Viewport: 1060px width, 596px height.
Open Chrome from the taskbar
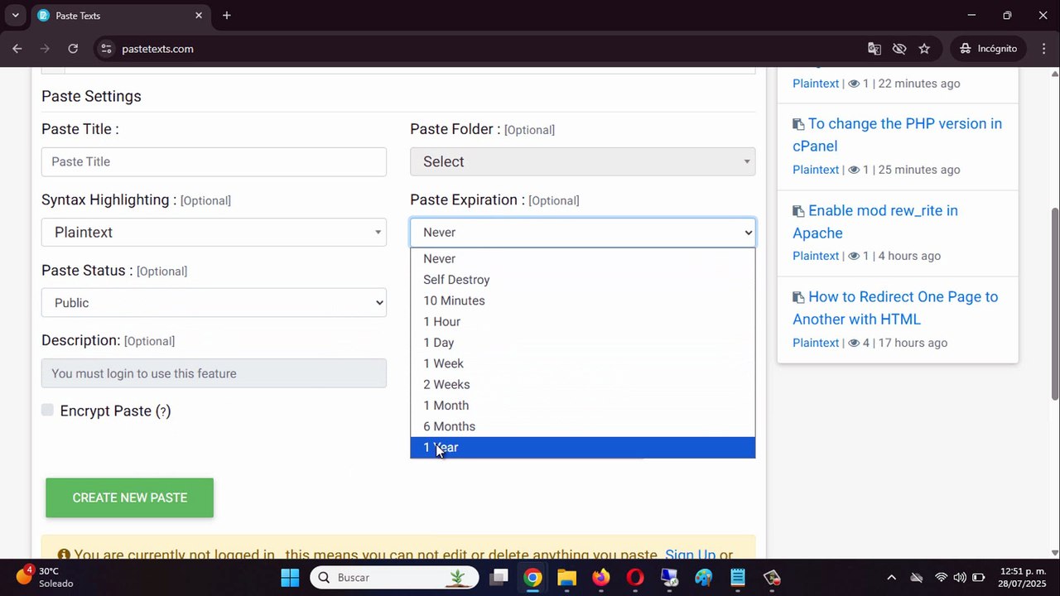532,577
